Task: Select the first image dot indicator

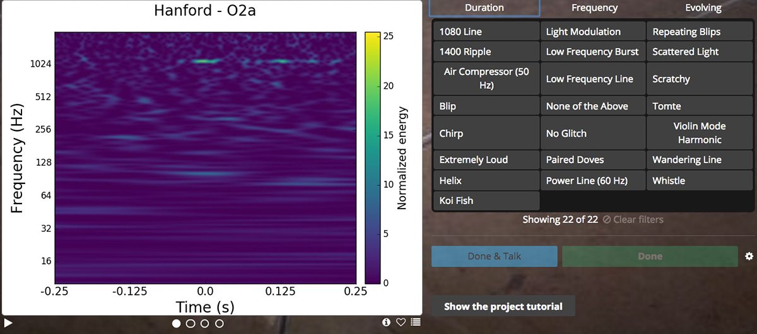Action: pos(176,323)
